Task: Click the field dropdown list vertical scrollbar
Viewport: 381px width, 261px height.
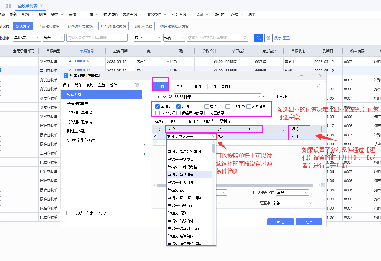Action: [x=214, y=147]
